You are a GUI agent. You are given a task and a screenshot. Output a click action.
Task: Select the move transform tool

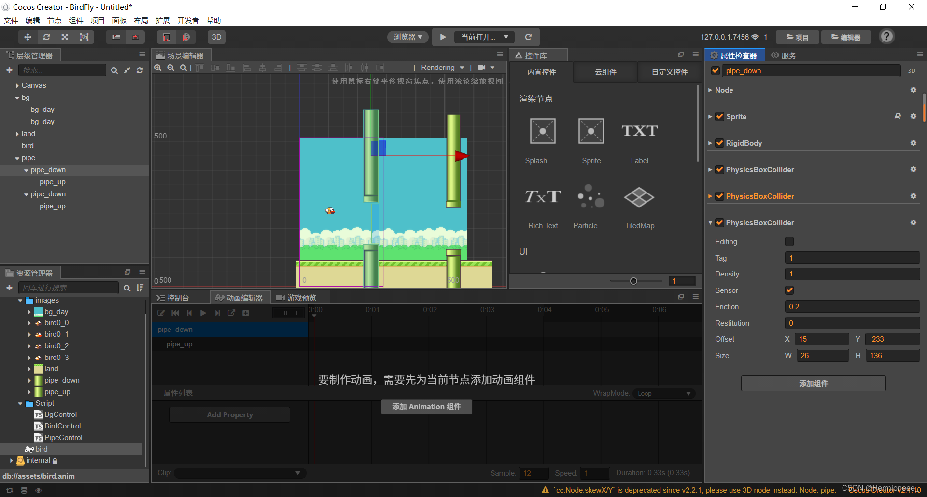tap(28, 37)
